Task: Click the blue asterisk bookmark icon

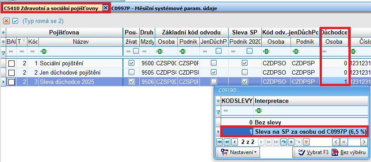Action: [x=291, y=142]
